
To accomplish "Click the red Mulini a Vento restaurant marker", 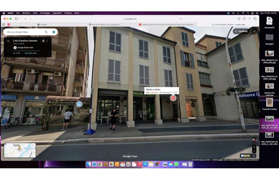I will click(x=173, y=98).
